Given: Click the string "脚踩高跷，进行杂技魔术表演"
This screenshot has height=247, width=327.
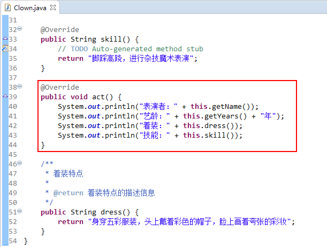Looking at the screenshot, I should pyautogui.click(x=141, y=59).
